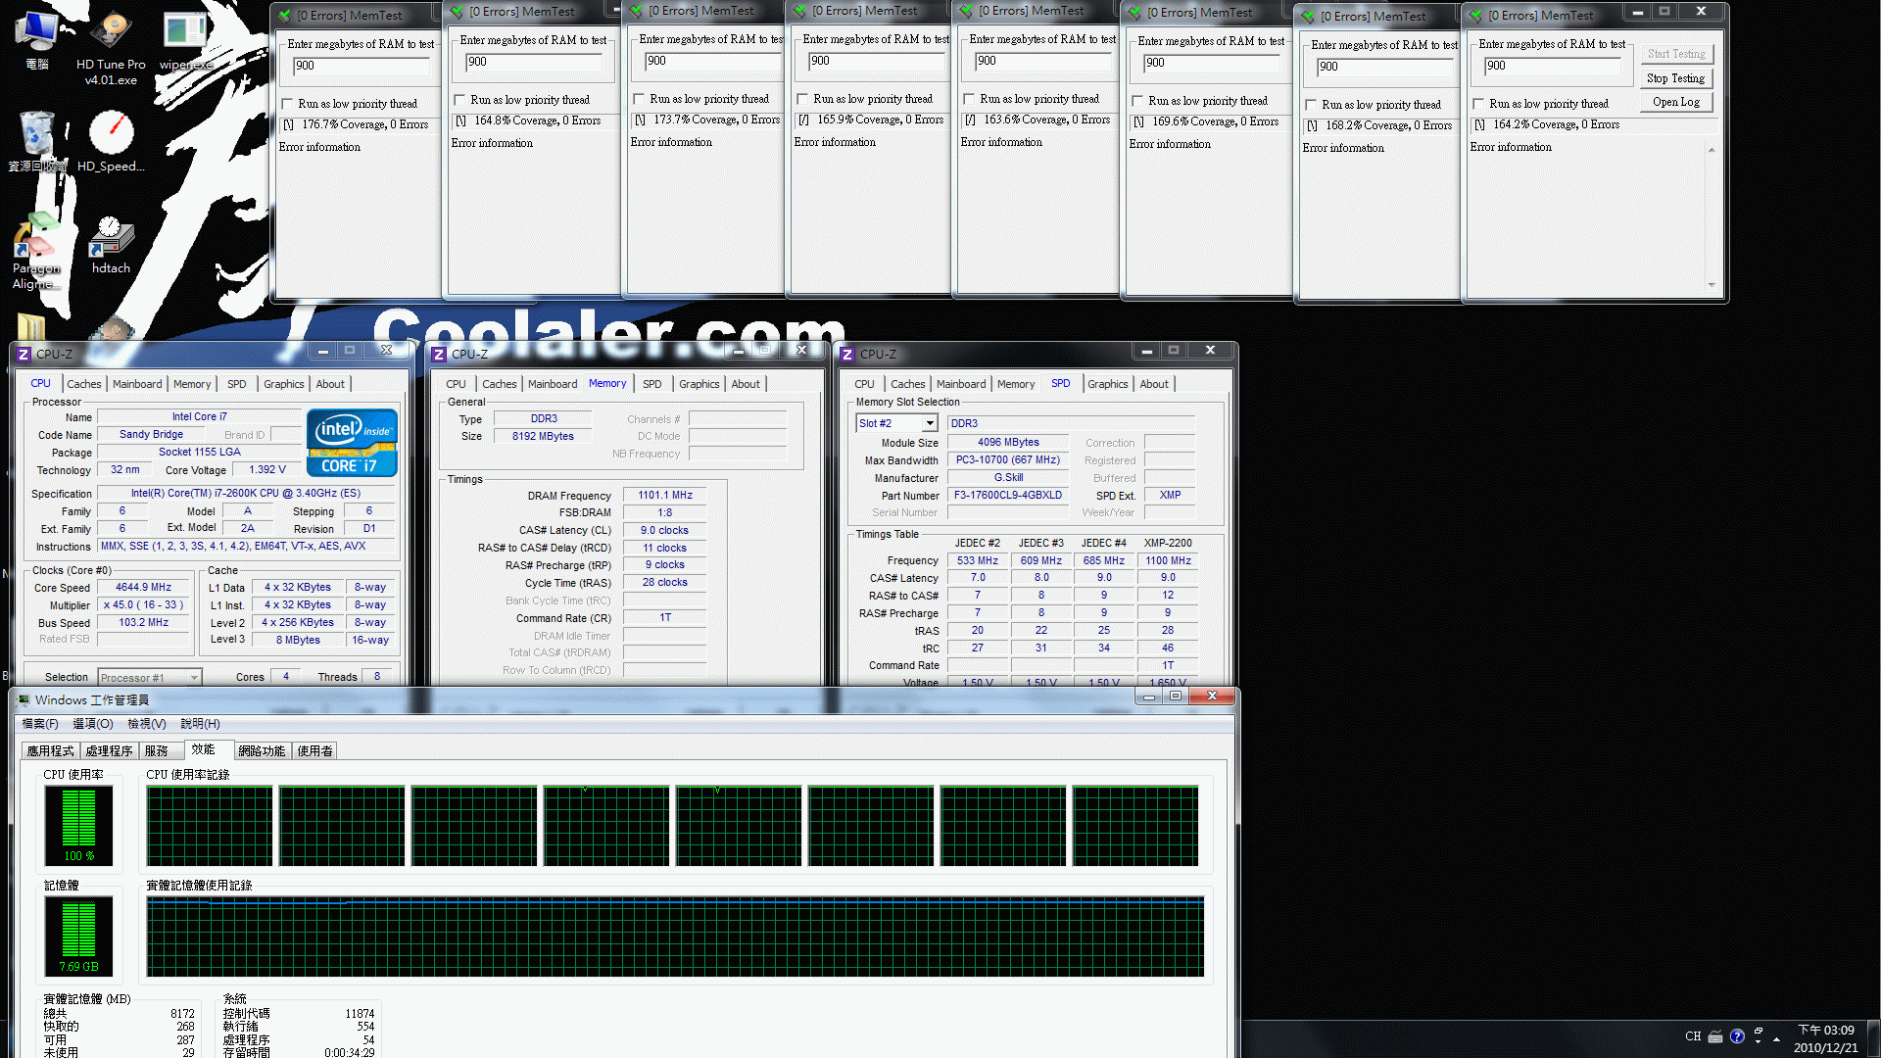Open the Computer desktop icon
The width and height of the screenshot is (1881, 1058).
click(x=36, y=39)
